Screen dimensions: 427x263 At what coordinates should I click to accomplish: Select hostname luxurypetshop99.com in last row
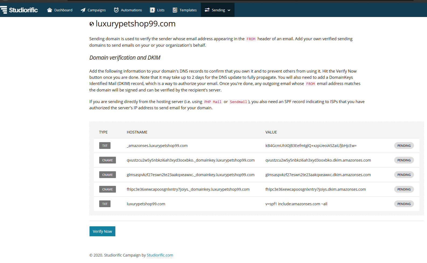point(146,204)
